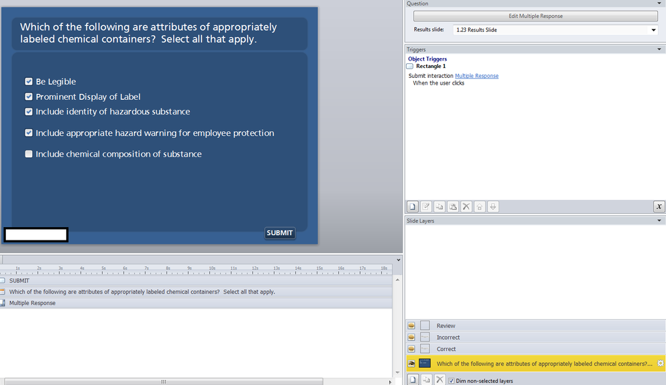Select the Correct layer row
Image resolution: width=666 pixels, height=385 pixels.
tap(535, 348)
